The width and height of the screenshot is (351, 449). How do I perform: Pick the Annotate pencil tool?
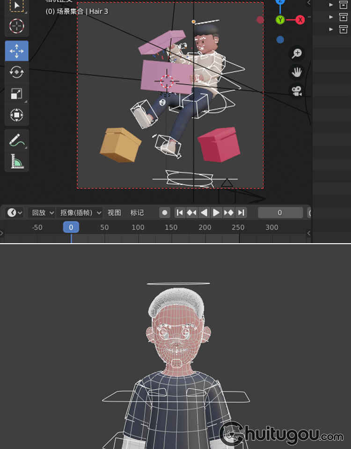(16, 140)
